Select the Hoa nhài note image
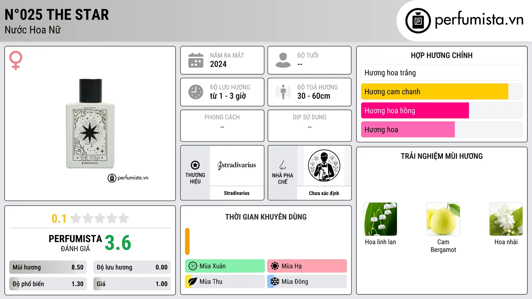 tap(506, 219)
